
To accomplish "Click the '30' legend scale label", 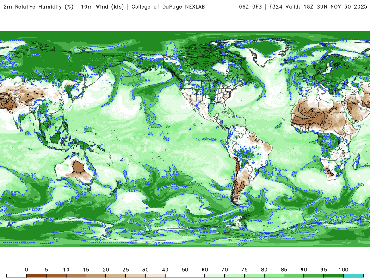I will click(145, 270).
